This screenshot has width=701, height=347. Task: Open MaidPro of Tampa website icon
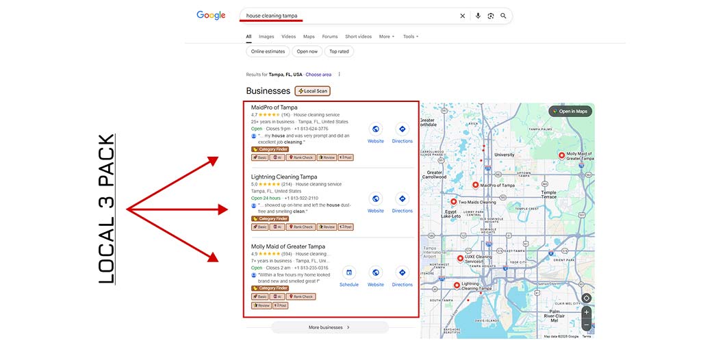[x=376, y=129]
